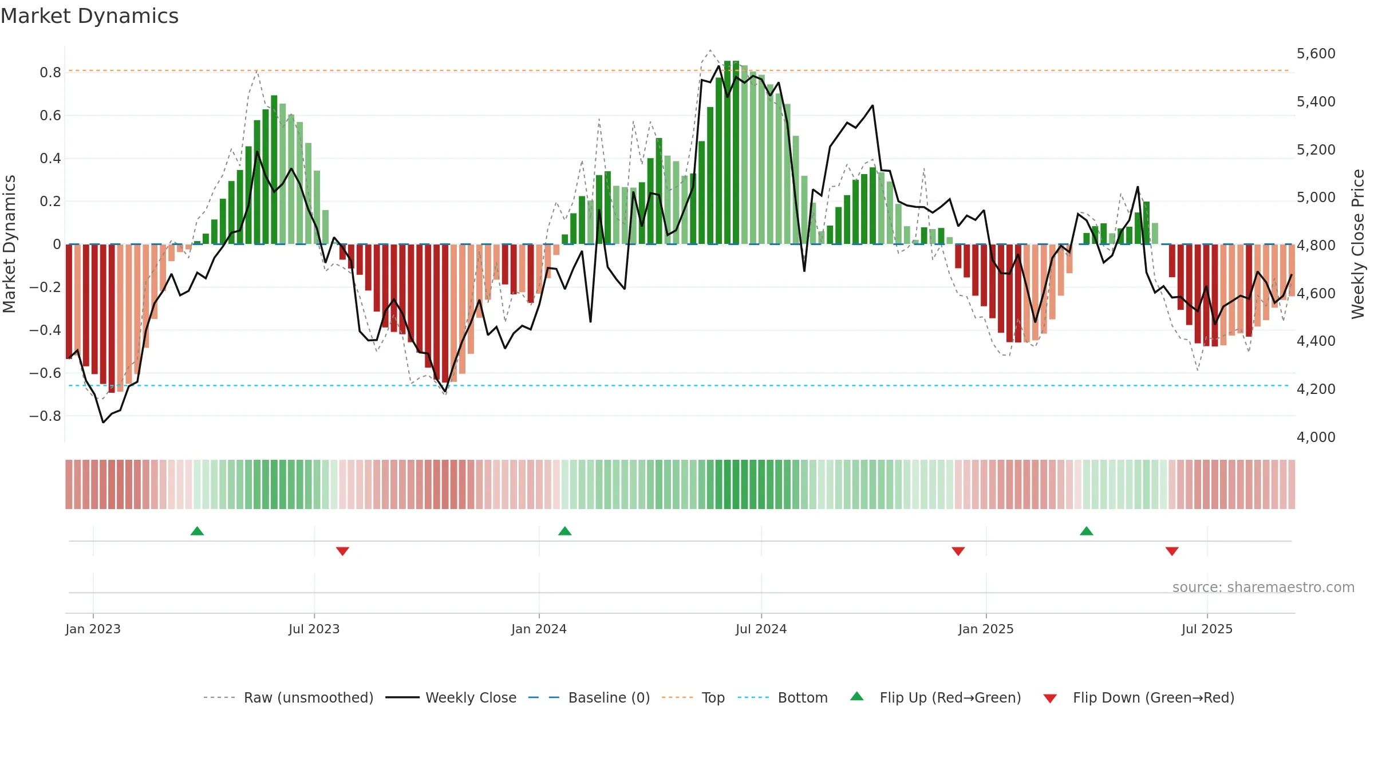The height and width of the screenshot is (773, 1374).
Task: Click the Market Dynamics y-axis title
Action: pos(9,244)
